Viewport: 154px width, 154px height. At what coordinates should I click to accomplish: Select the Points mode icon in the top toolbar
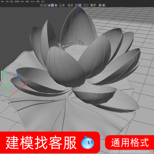pos(42,5)
